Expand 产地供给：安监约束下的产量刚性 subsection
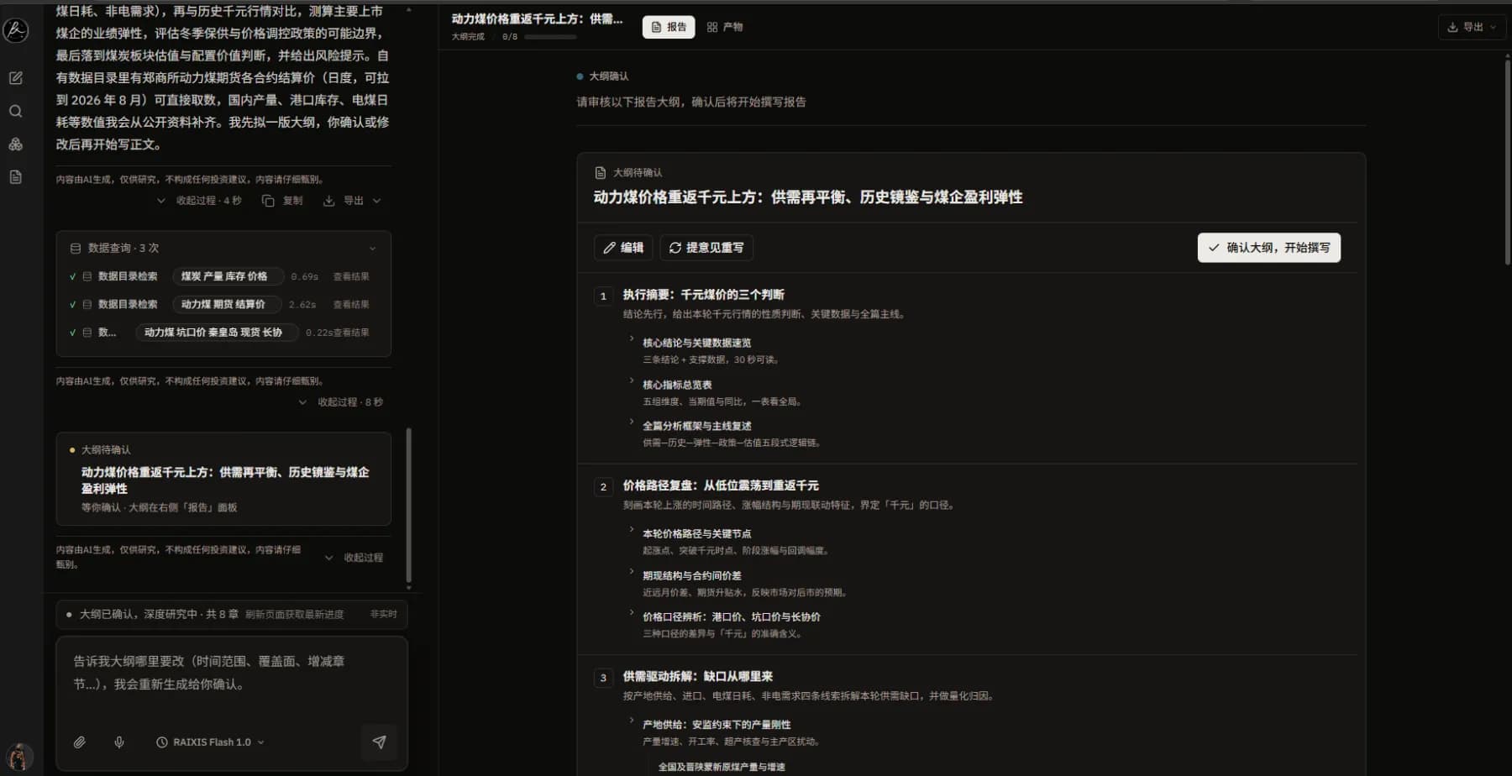This screenshot has width=1512, height=776. 632,720
